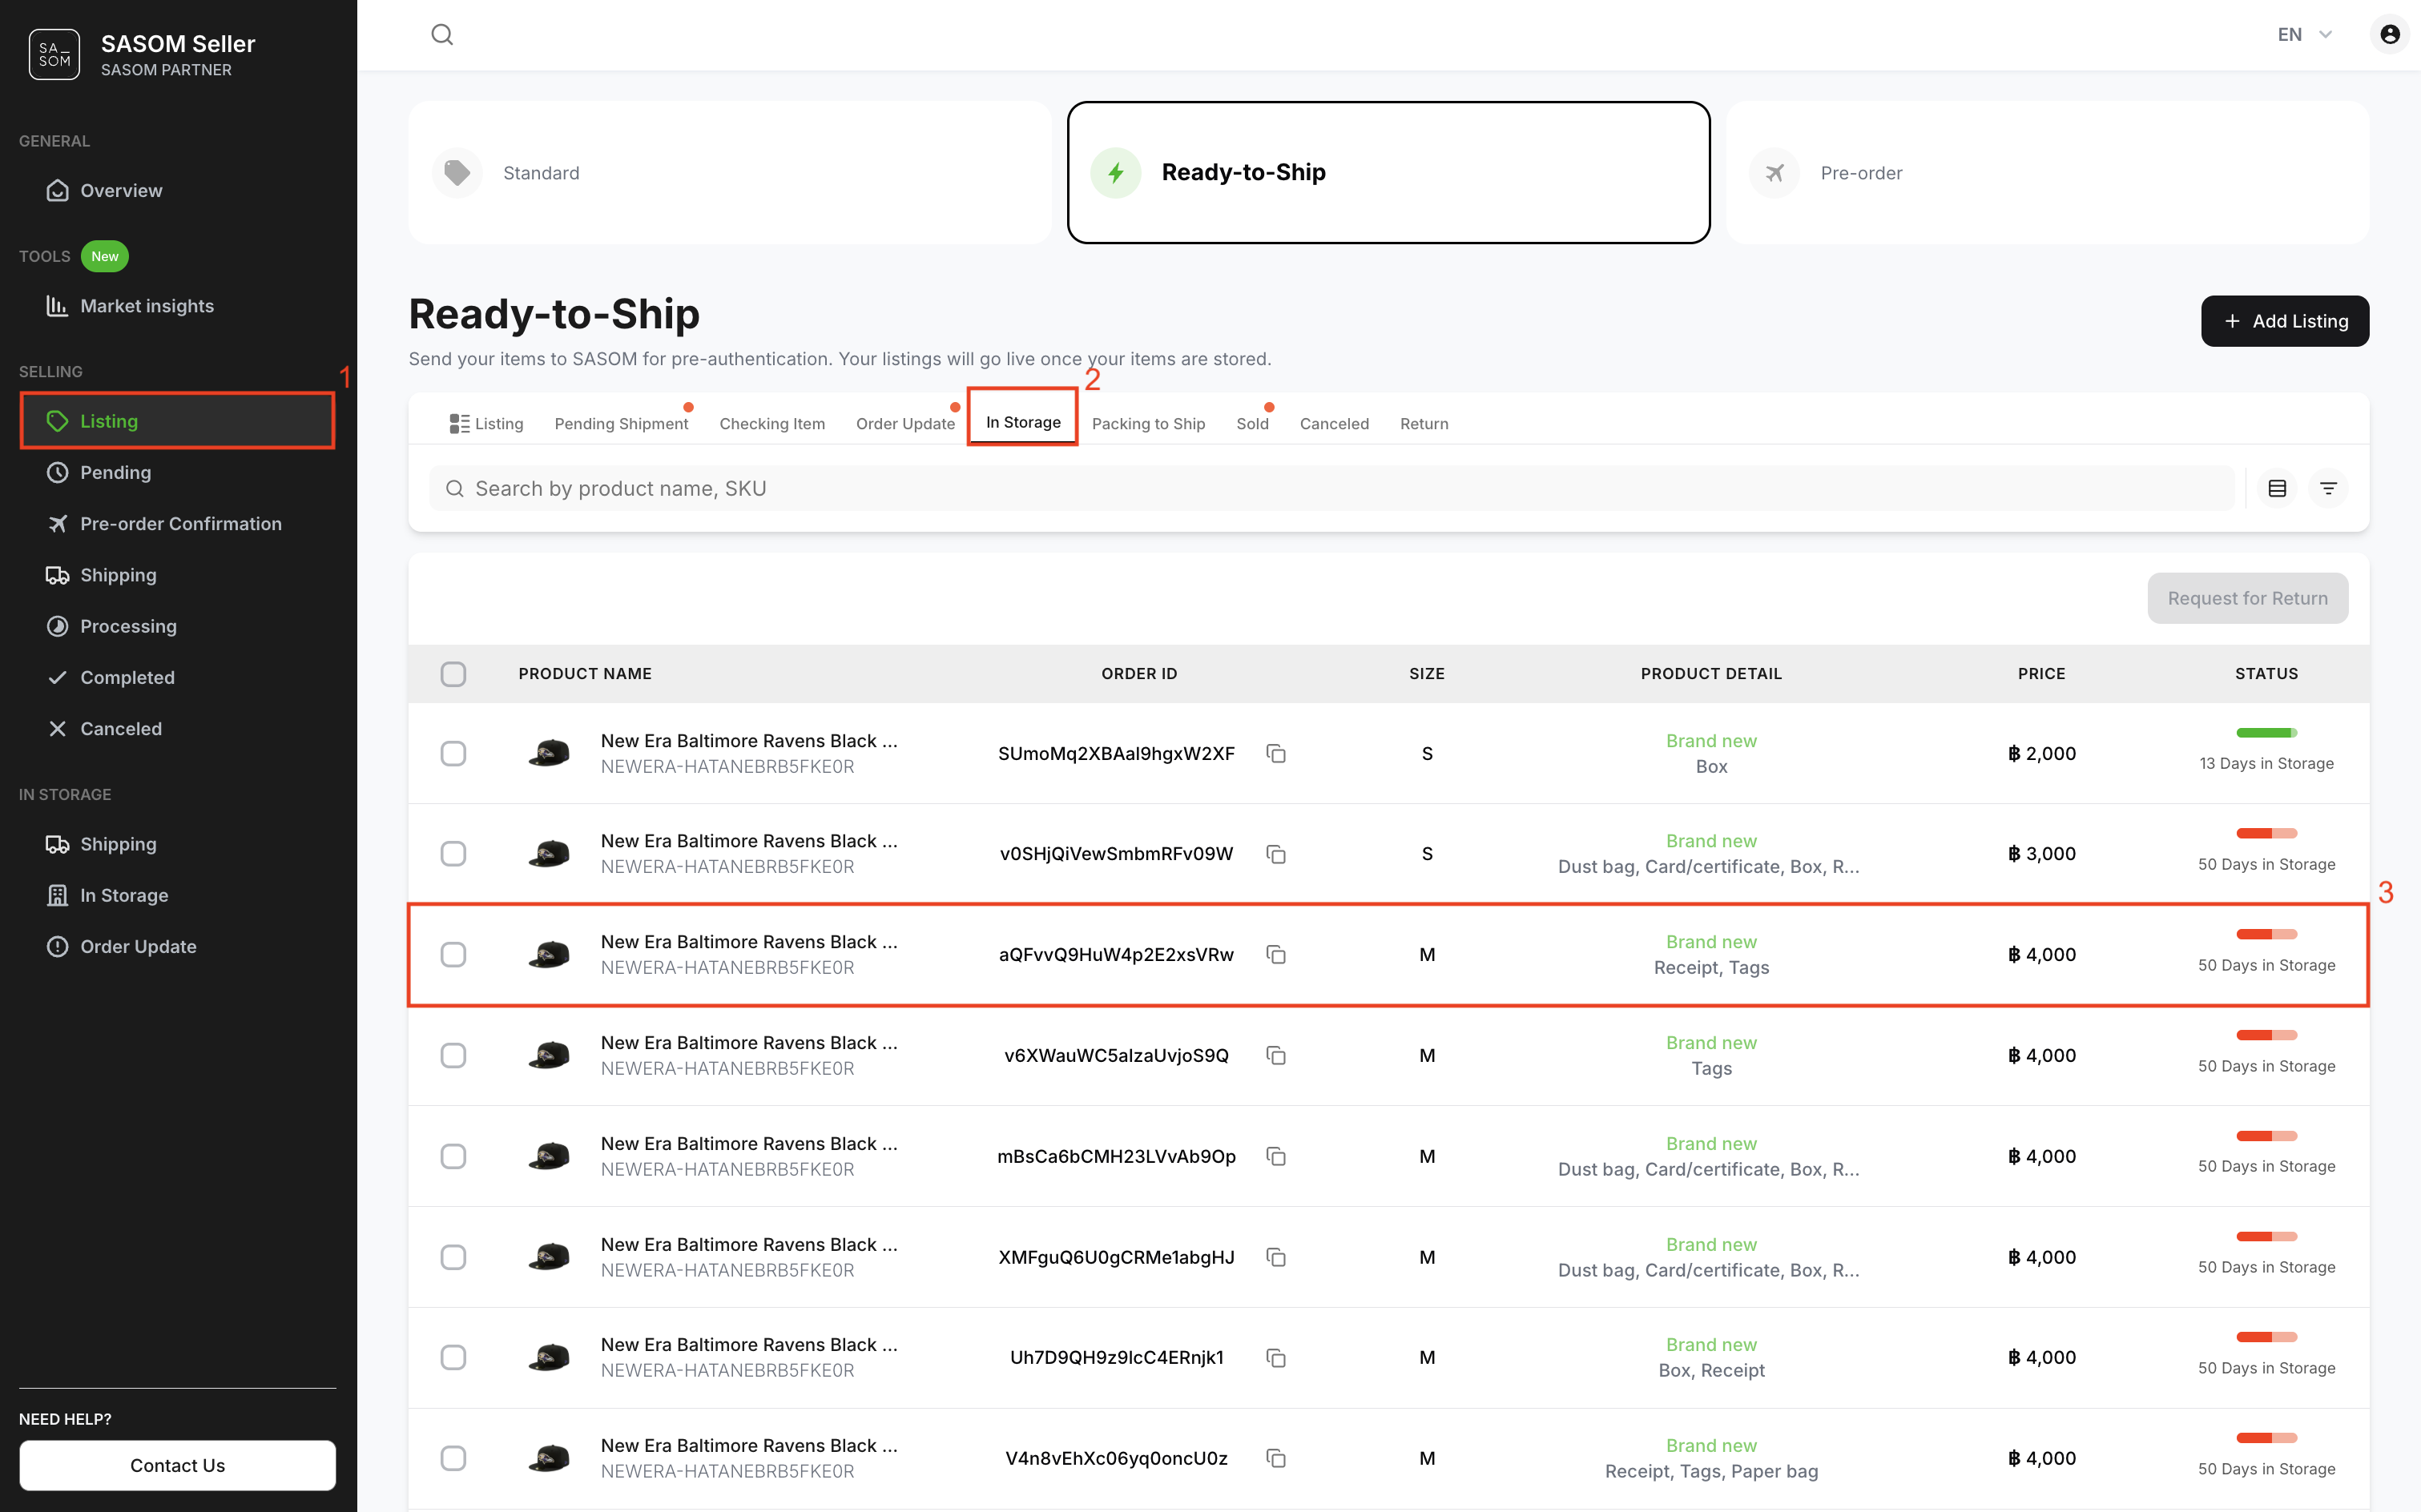Open the user account profile icon
This screenshot has height=1512, width=2421.
pyautogui.click(x=2389, y=35)
